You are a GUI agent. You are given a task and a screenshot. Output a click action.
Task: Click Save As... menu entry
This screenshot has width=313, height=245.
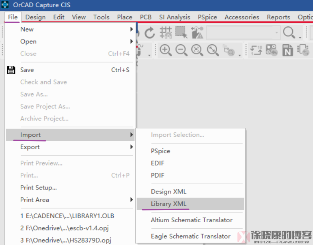[70, 95]
